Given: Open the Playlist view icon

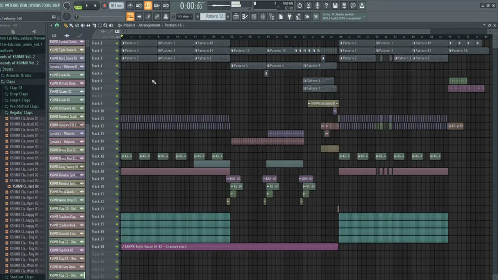Looking at the screenshot, I should click(236, 17).
